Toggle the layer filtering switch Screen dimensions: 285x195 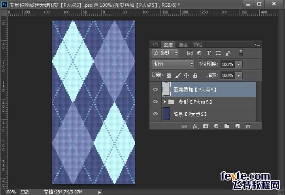[241, 53]
